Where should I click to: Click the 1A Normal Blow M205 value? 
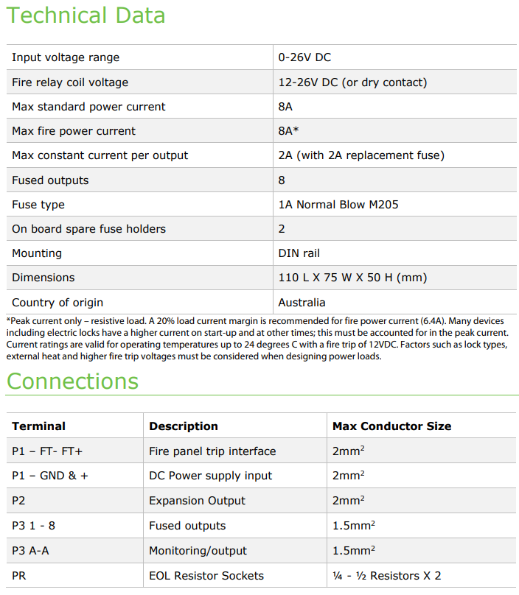click(x=338, y=205)
